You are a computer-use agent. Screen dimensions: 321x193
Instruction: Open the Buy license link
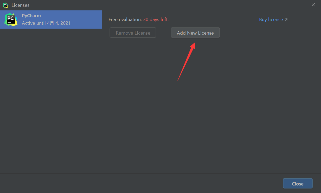click(x=271, y=20)
